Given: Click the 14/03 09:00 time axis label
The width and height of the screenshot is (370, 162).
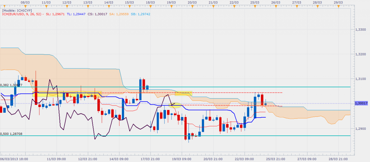Looking at the screenshot, I should point(119,159).
